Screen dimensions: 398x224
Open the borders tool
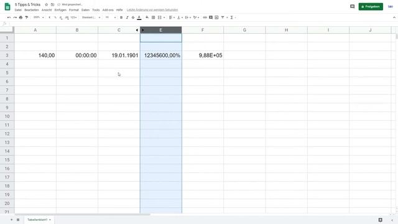click(x=154, y=17)
